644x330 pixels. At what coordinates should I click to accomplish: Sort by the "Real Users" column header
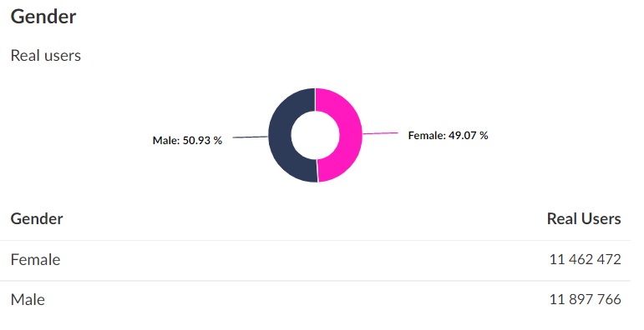click(x=584, y=218)
